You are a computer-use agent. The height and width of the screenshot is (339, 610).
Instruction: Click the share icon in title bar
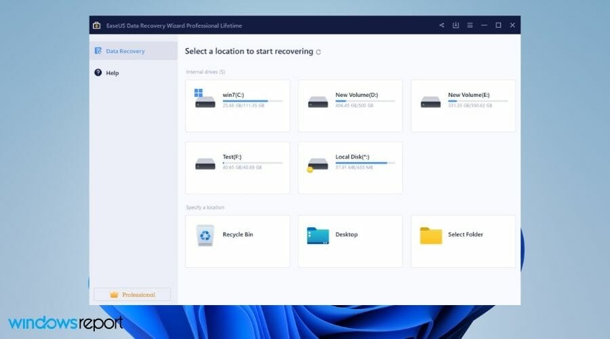pyautogui.click(x=441, y=25)
